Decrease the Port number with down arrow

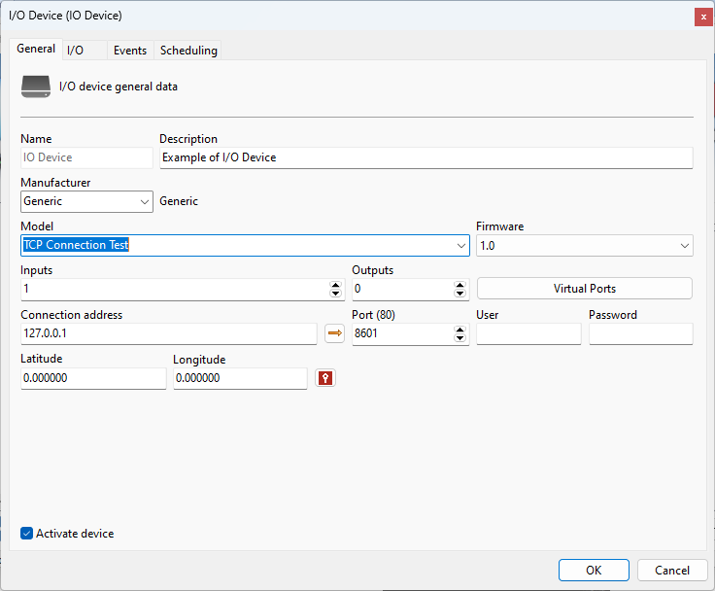[460, 337]
